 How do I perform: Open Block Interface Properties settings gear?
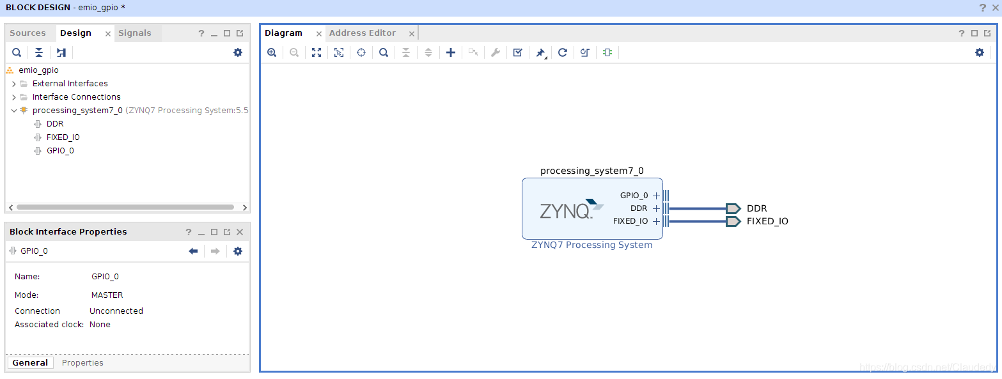tap(238, 251)
